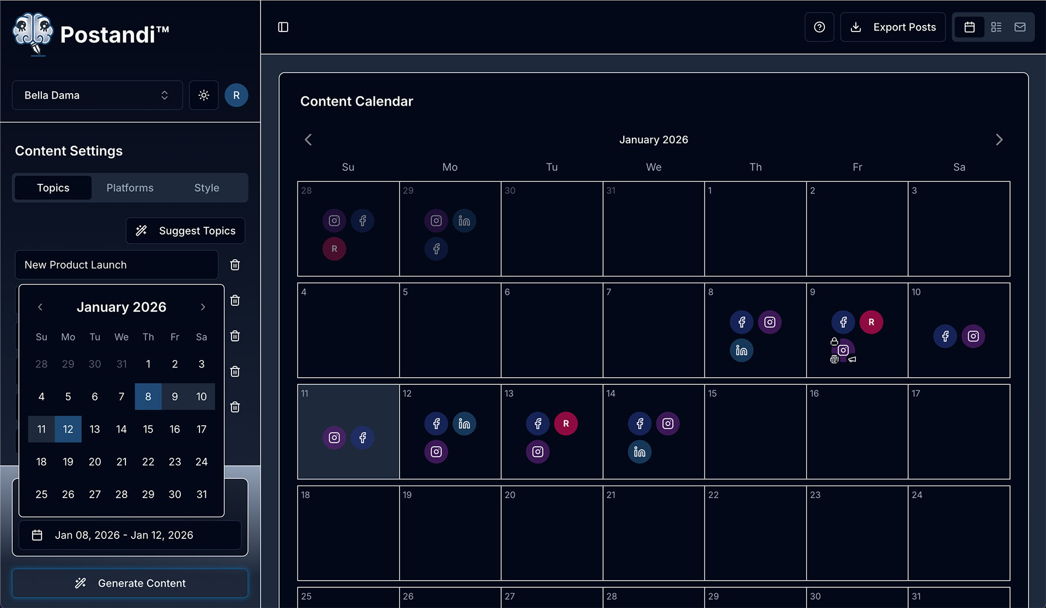This screenshot has height=608, width=1046.
Task: Open the help question-mark icon
Action: 819,27
